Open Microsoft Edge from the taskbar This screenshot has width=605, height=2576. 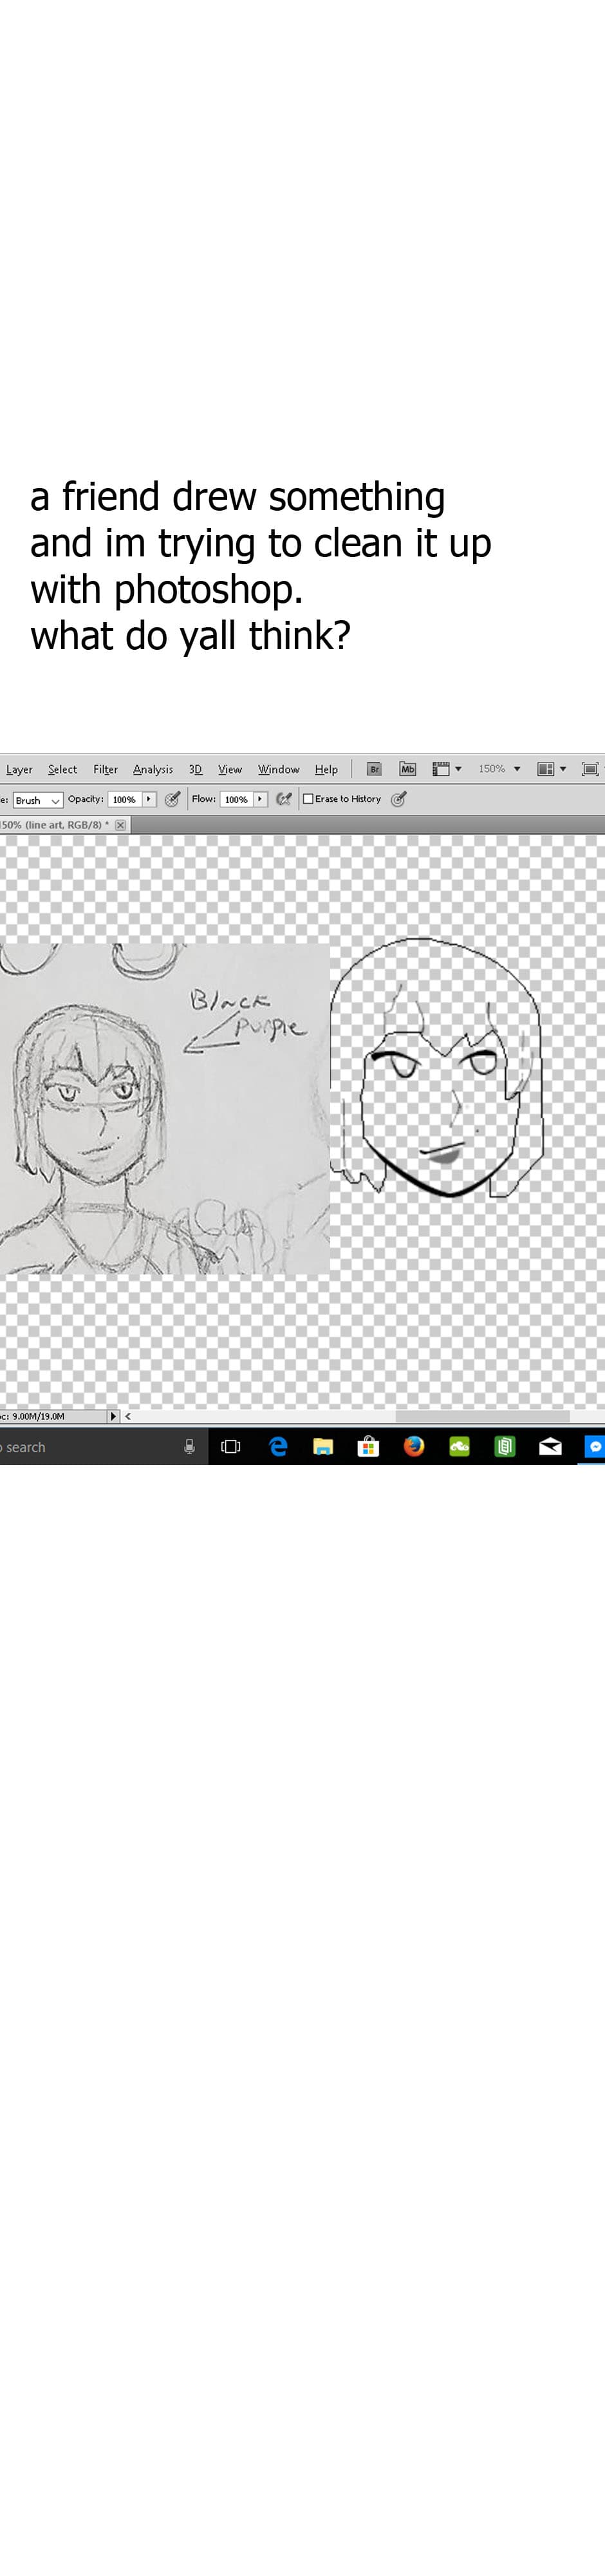(x=279, y=1446)
